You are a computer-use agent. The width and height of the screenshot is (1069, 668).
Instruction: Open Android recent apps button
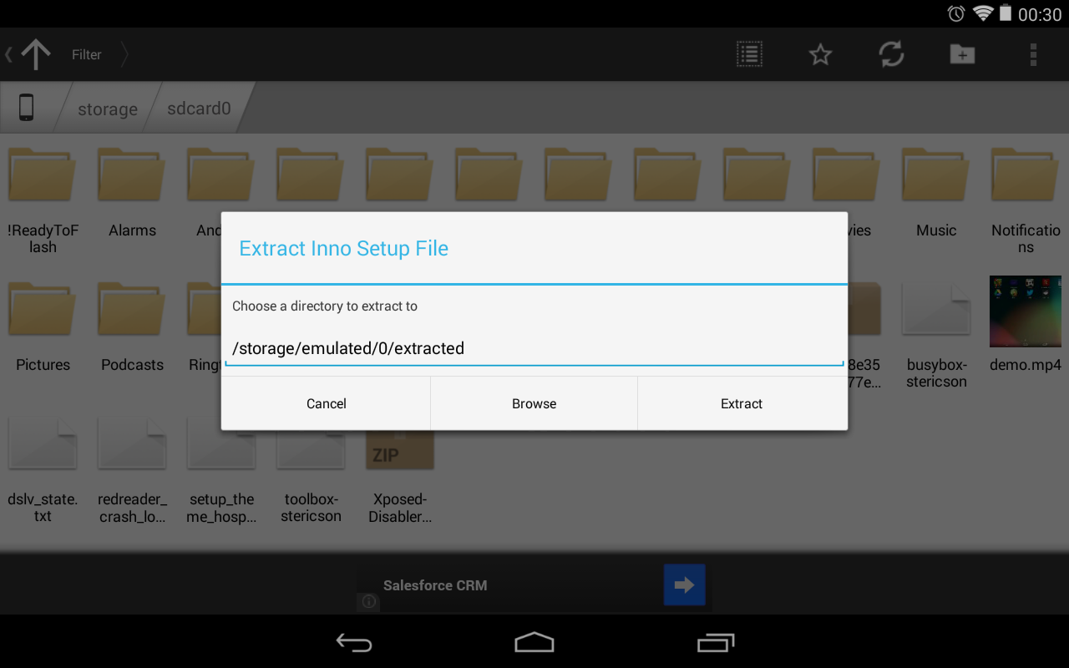pyautogui.click(x=715, y=642)
